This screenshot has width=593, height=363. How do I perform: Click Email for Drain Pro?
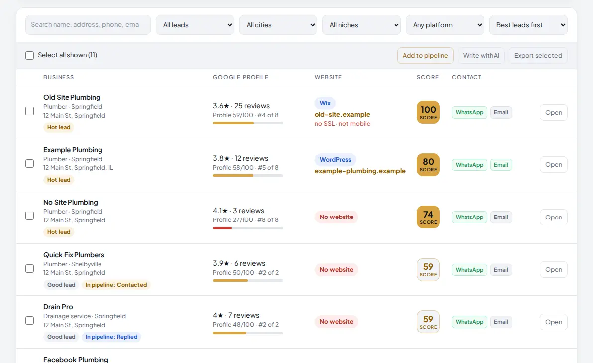coord(501,322)
